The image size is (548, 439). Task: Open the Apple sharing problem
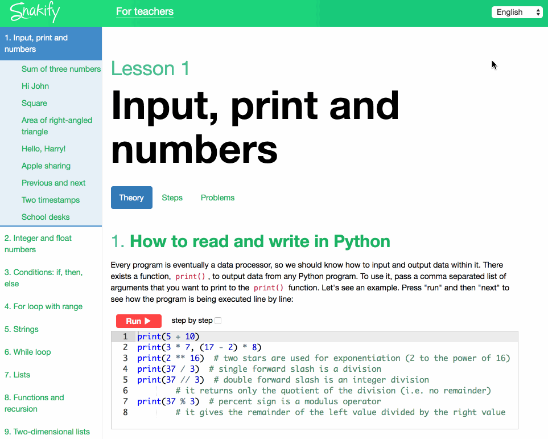click(x=46, y=166)
